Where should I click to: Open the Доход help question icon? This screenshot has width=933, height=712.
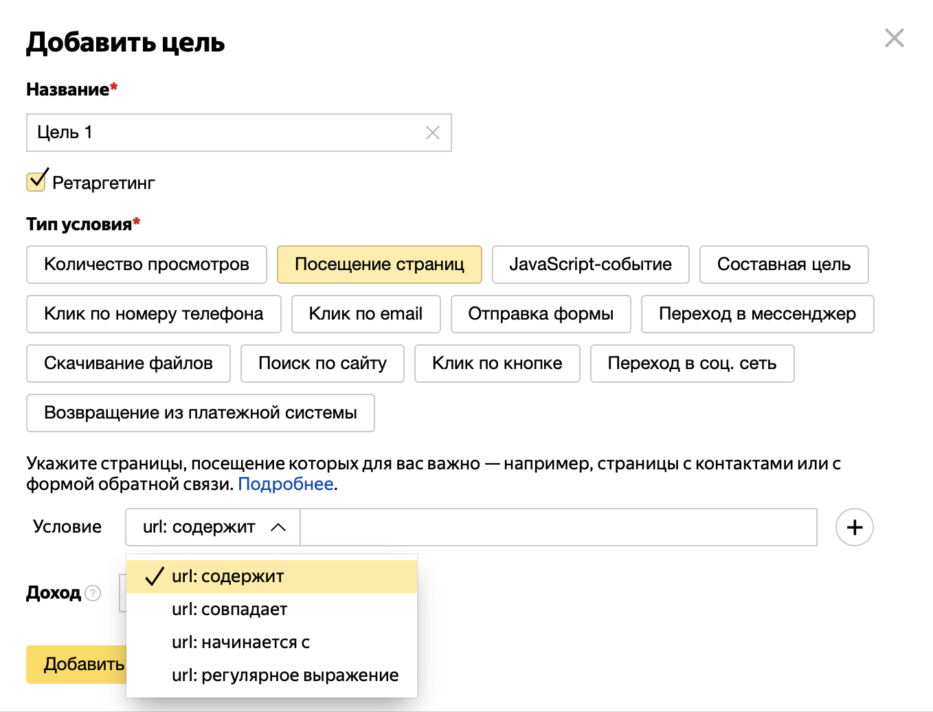click(93, 593)
